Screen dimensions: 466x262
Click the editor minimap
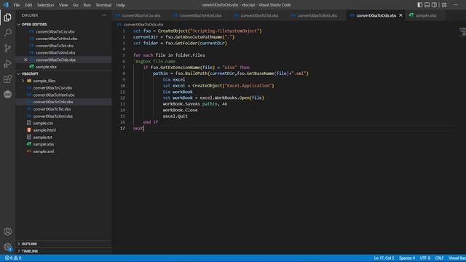(x=462, y=32)
